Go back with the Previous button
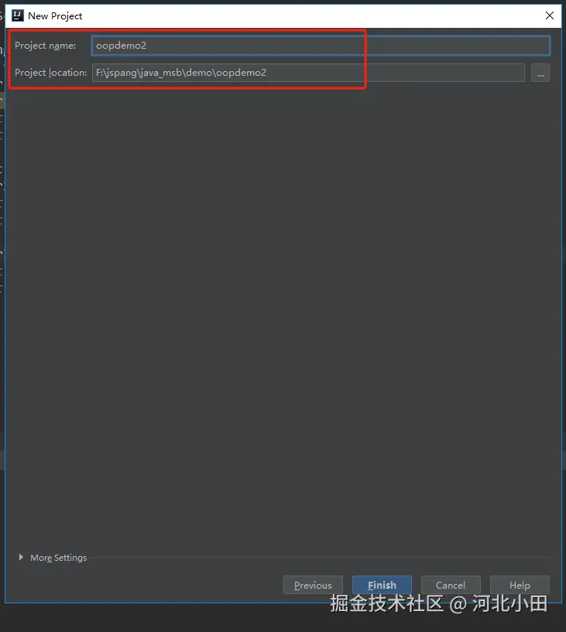Image resolution: width=566 pixels, height=632 pixels. [313, 585]
